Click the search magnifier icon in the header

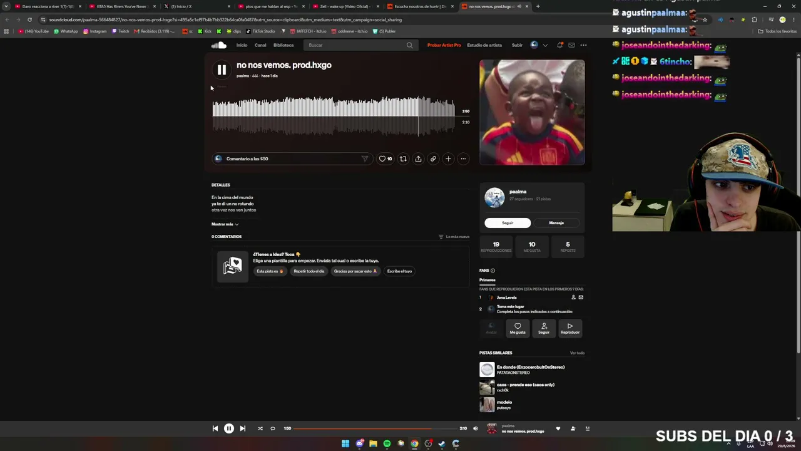click(410, 45)
